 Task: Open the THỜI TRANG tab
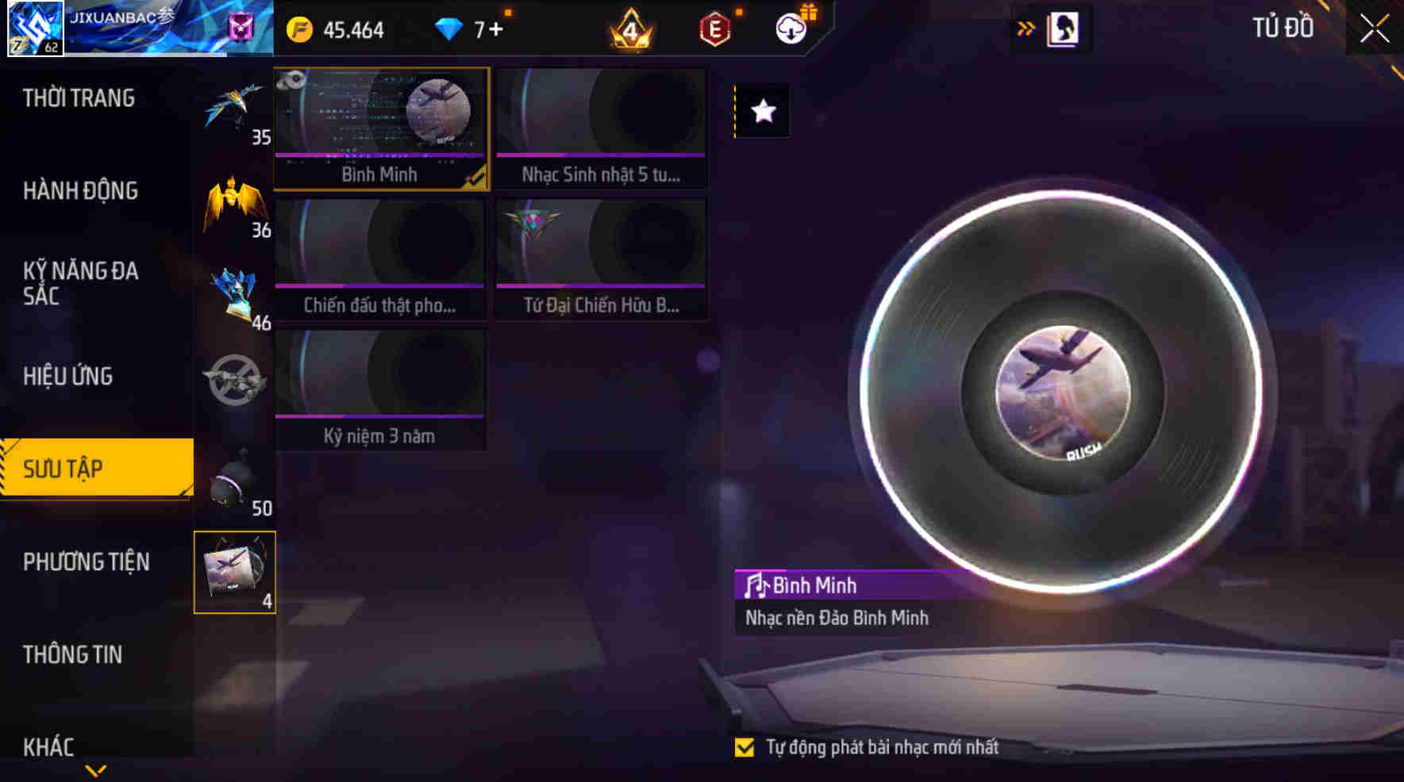click(79, 98)
